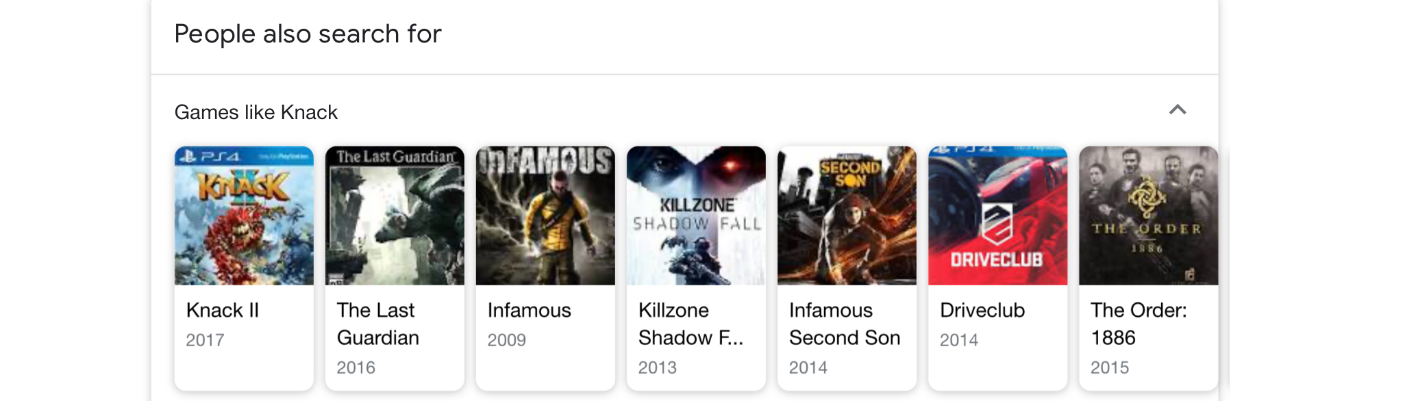Click the Driveclub title text
The width and height of the screenshot is (1403, 401).
click(982, 310)
